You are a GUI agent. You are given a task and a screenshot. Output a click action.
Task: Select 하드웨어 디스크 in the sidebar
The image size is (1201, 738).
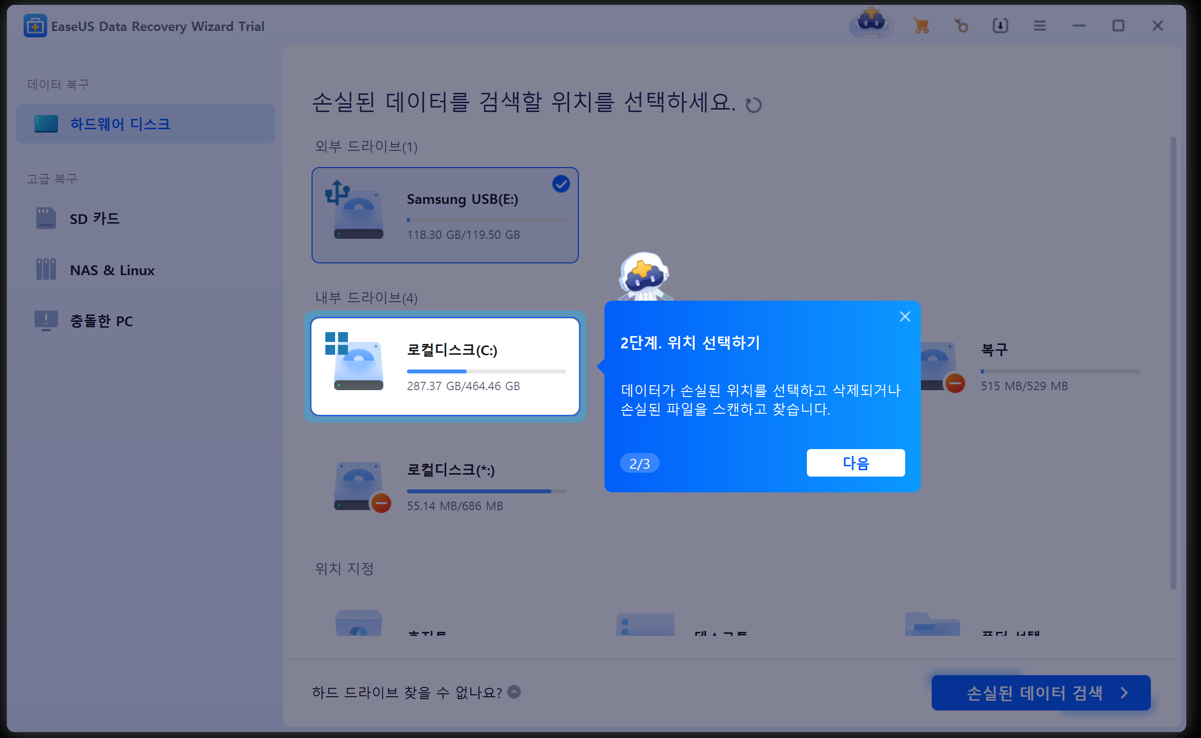pos(120,124)
